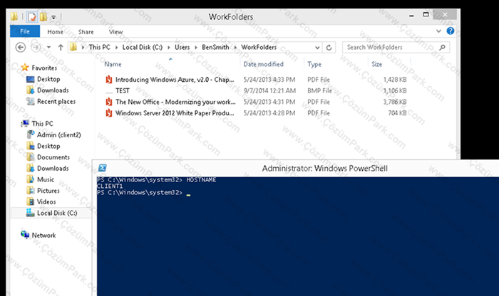Expand the arrow after This PC breadcrumb
Viewport: 499px width, 296px height.
coord(116,48)
